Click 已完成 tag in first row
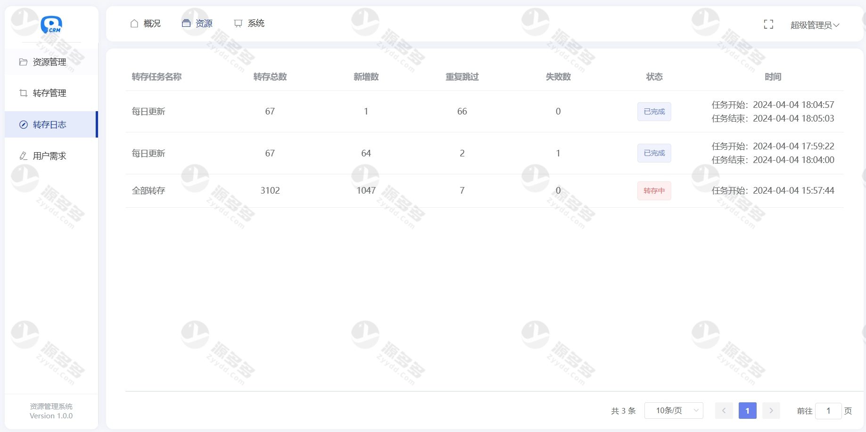 pyautogui.click(x=654, y=112)
